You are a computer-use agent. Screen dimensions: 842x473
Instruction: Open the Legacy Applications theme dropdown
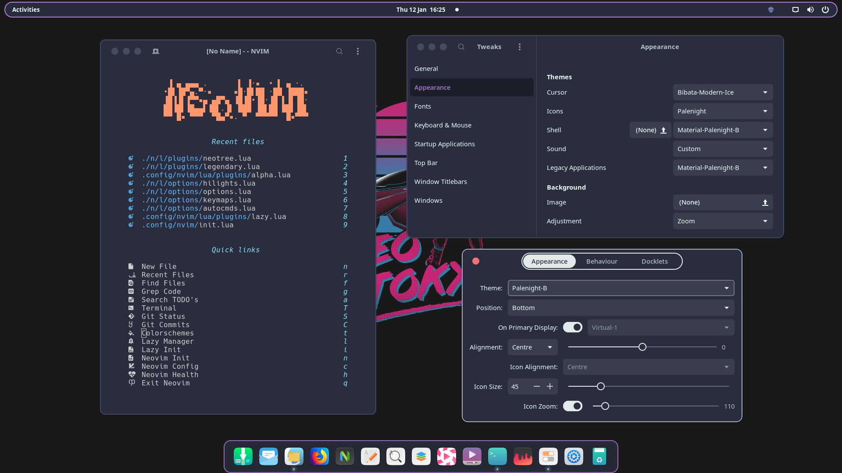[x=723, y=168]
